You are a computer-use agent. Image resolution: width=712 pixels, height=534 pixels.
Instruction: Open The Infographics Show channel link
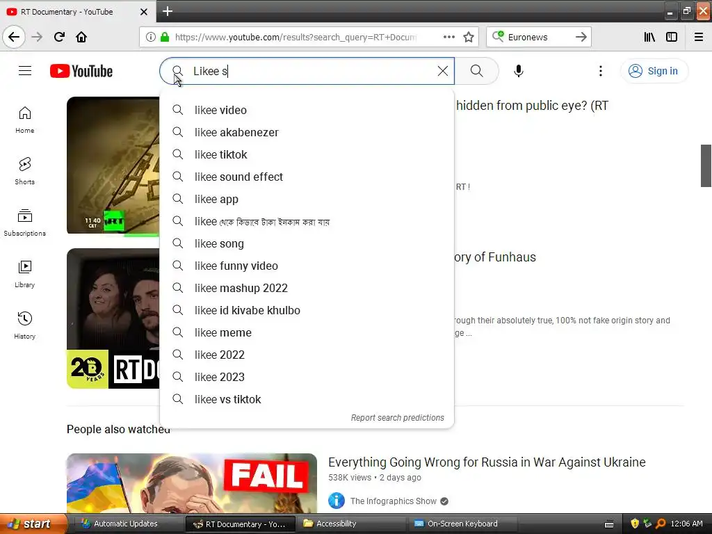pyautogui.click(x=394, y=501)
